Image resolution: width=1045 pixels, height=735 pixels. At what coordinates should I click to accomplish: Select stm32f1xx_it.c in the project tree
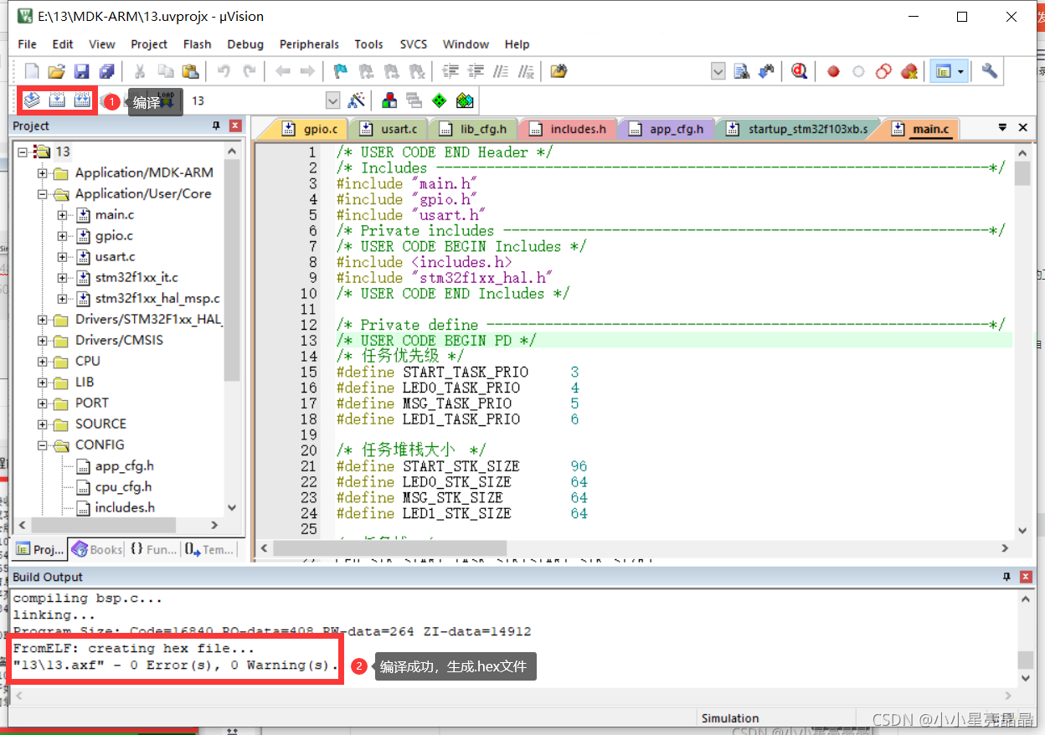pos(136,278)
